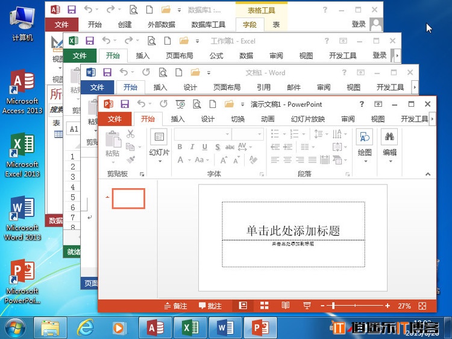Image resolution: width=452 pixels, height=339 pixels.
Task: Open Access 数据库工具 tab
Action: [x=208, y=25]
